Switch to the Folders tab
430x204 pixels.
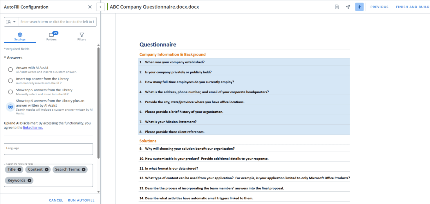coord(51,36)
